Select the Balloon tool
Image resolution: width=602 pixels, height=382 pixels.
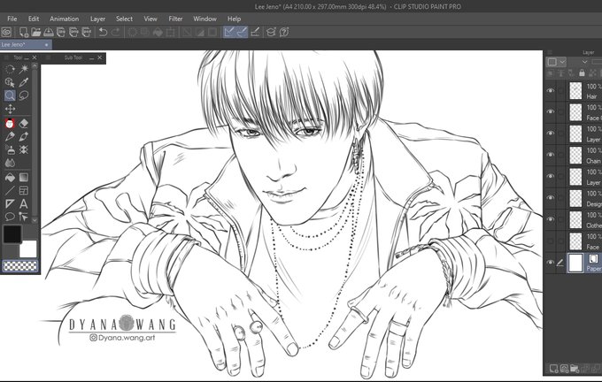10,217
